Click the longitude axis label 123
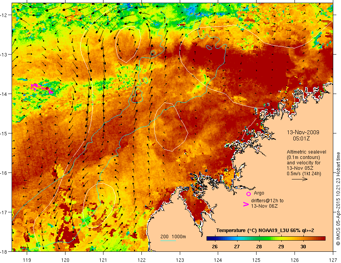Screen dimensions: 341x263 (180, 260)
